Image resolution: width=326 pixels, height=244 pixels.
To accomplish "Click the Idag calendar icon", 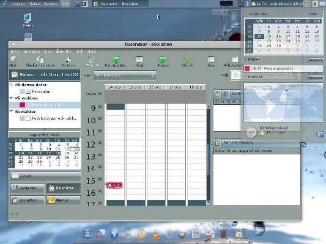I will click(139, 60).
